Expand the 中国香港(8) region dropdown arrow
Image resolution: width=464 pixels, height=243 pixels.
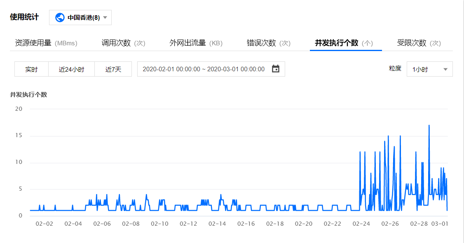point(105,18)
